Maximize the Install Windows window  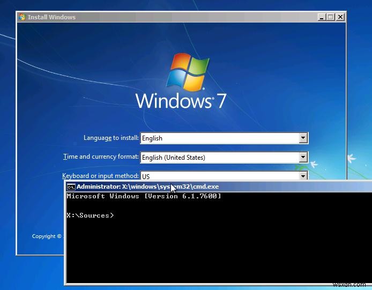331,17
